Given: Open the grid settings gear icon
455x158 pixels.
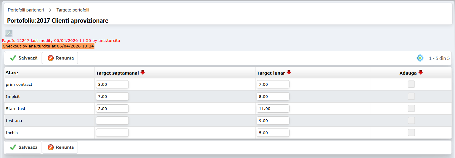Looking at the screenshot, I should (x=420, y=58).
